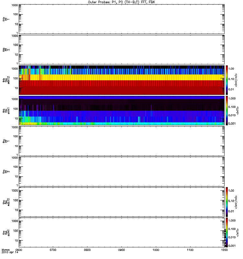Select the thb fbk edc12 spectrogram panel
Viewport: 243px width, 259px height.
pyautogui.click(x=121, y=80)
